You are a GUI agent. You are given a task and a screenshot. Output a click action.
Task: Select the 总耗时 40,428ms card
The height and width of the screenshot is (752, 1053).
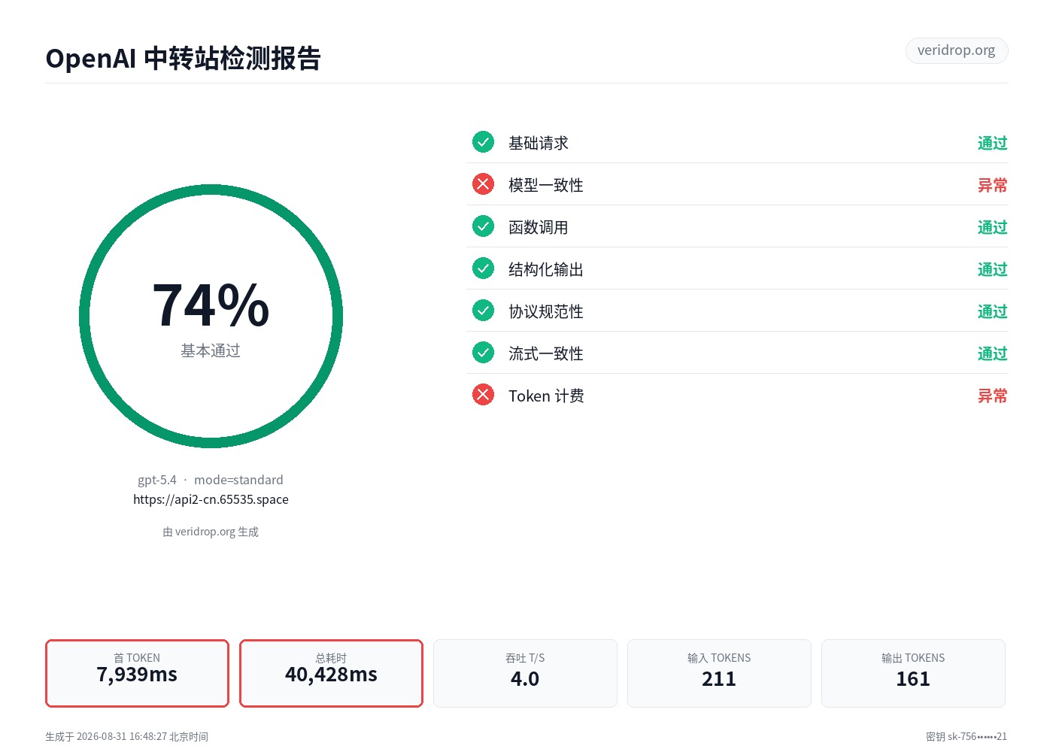point(331,673)
